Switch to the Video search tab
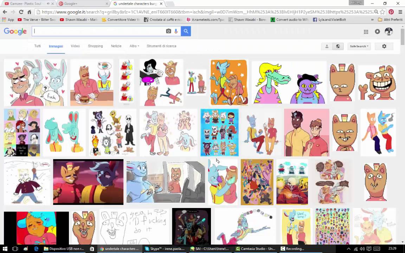Image resolution: width=405 pixels, height=253 pixels. (75, 46)
